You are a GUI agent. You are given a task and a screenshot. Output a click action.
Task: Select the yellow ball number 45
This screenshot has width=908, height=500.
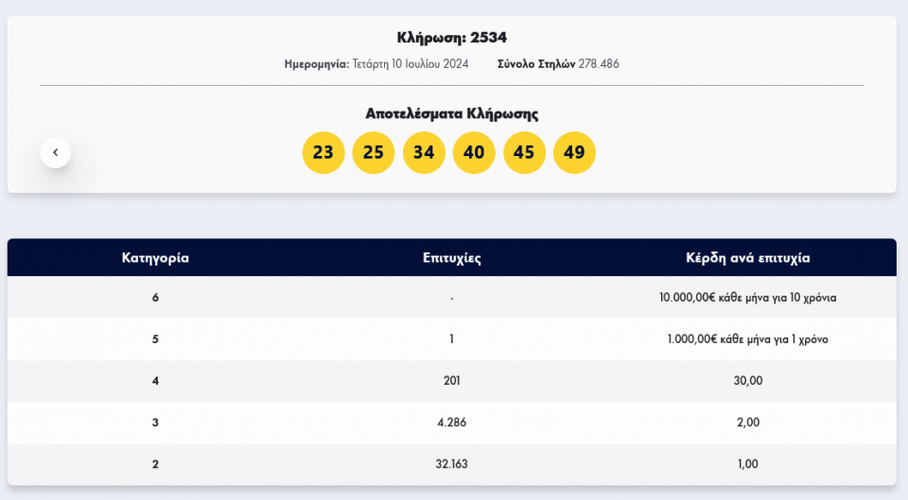524,153
